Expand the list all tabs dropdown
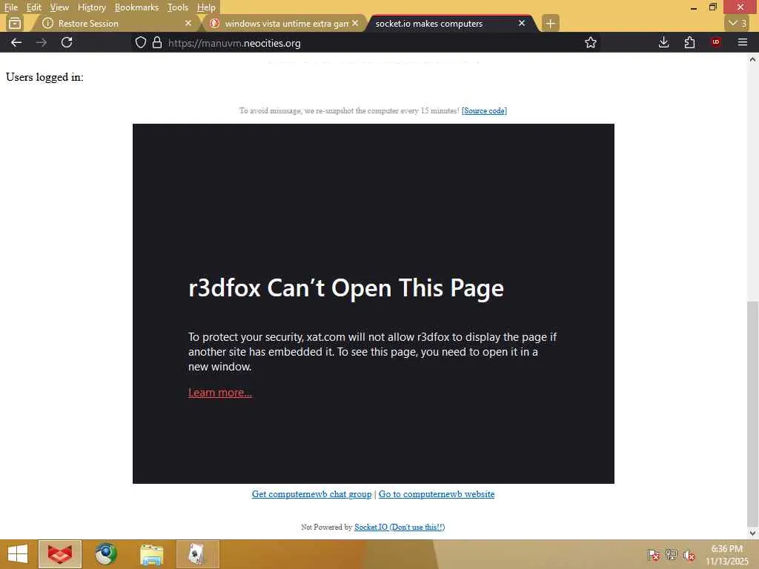The width and height of the screenshot is (759, 569). (x=738, y=23)
